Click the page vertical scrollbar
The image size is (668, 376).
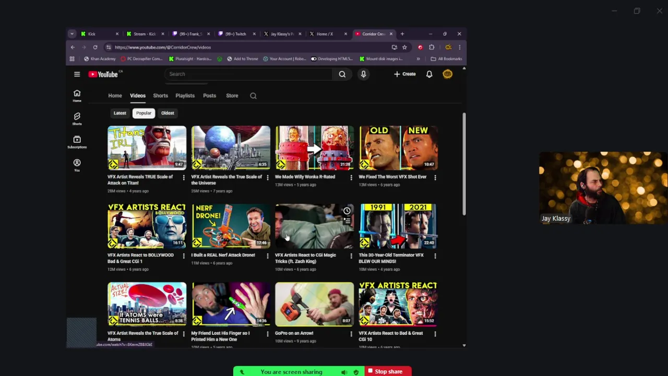(463, 164)
